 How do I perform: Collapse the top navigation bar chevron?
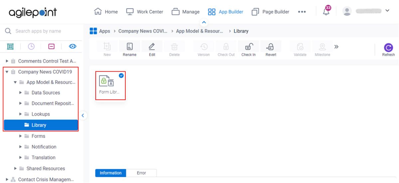pyautogui.click(x=204, y=22)
